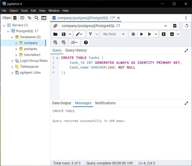Viewport: 192px width, 166px height.
Task: Collapse the Servers tree node
Action: pos(4,25)
